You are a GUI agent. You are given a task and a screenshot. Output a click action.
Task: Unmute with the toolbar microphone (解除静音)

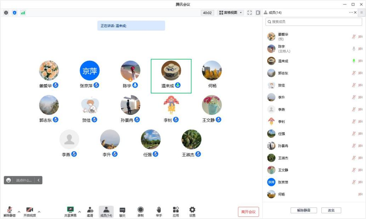pyautogui.click(x=10, y=212)
